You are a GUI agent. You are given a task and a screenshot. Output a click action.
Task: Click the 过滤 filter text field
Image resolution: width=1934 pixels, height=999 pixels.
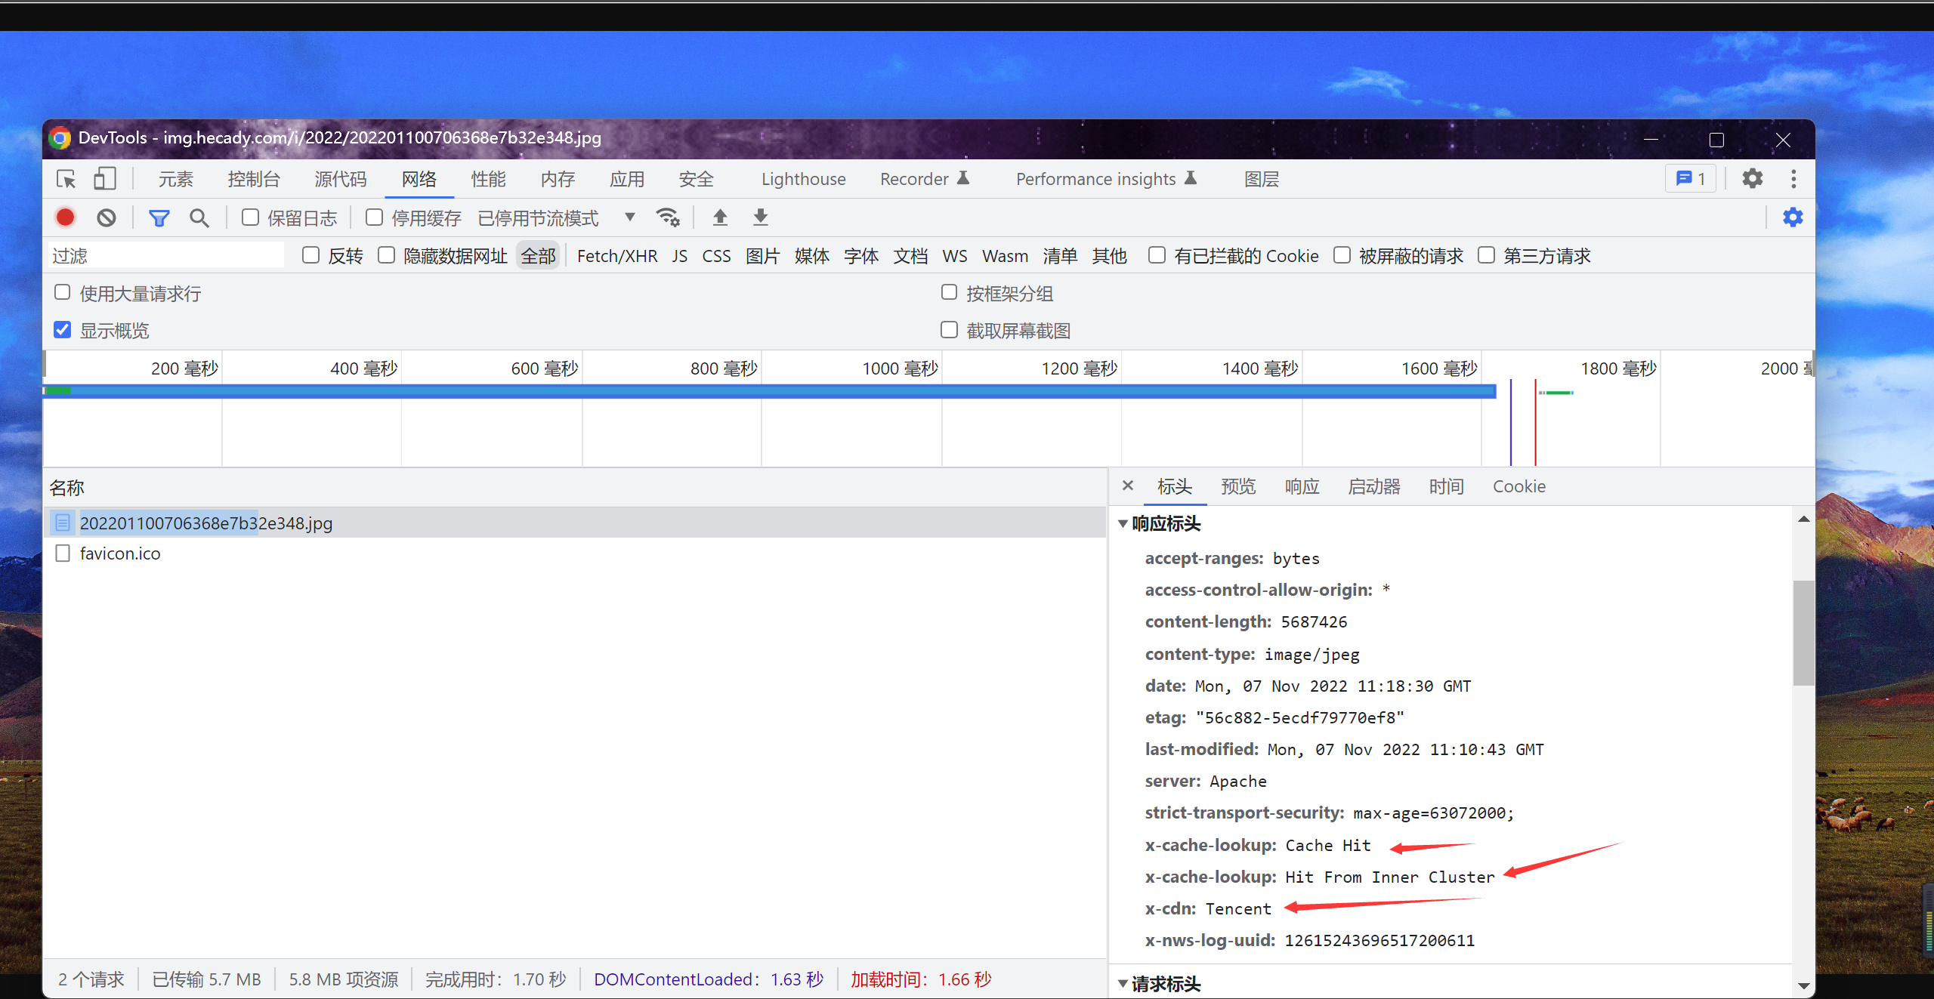tap(166, 256)
